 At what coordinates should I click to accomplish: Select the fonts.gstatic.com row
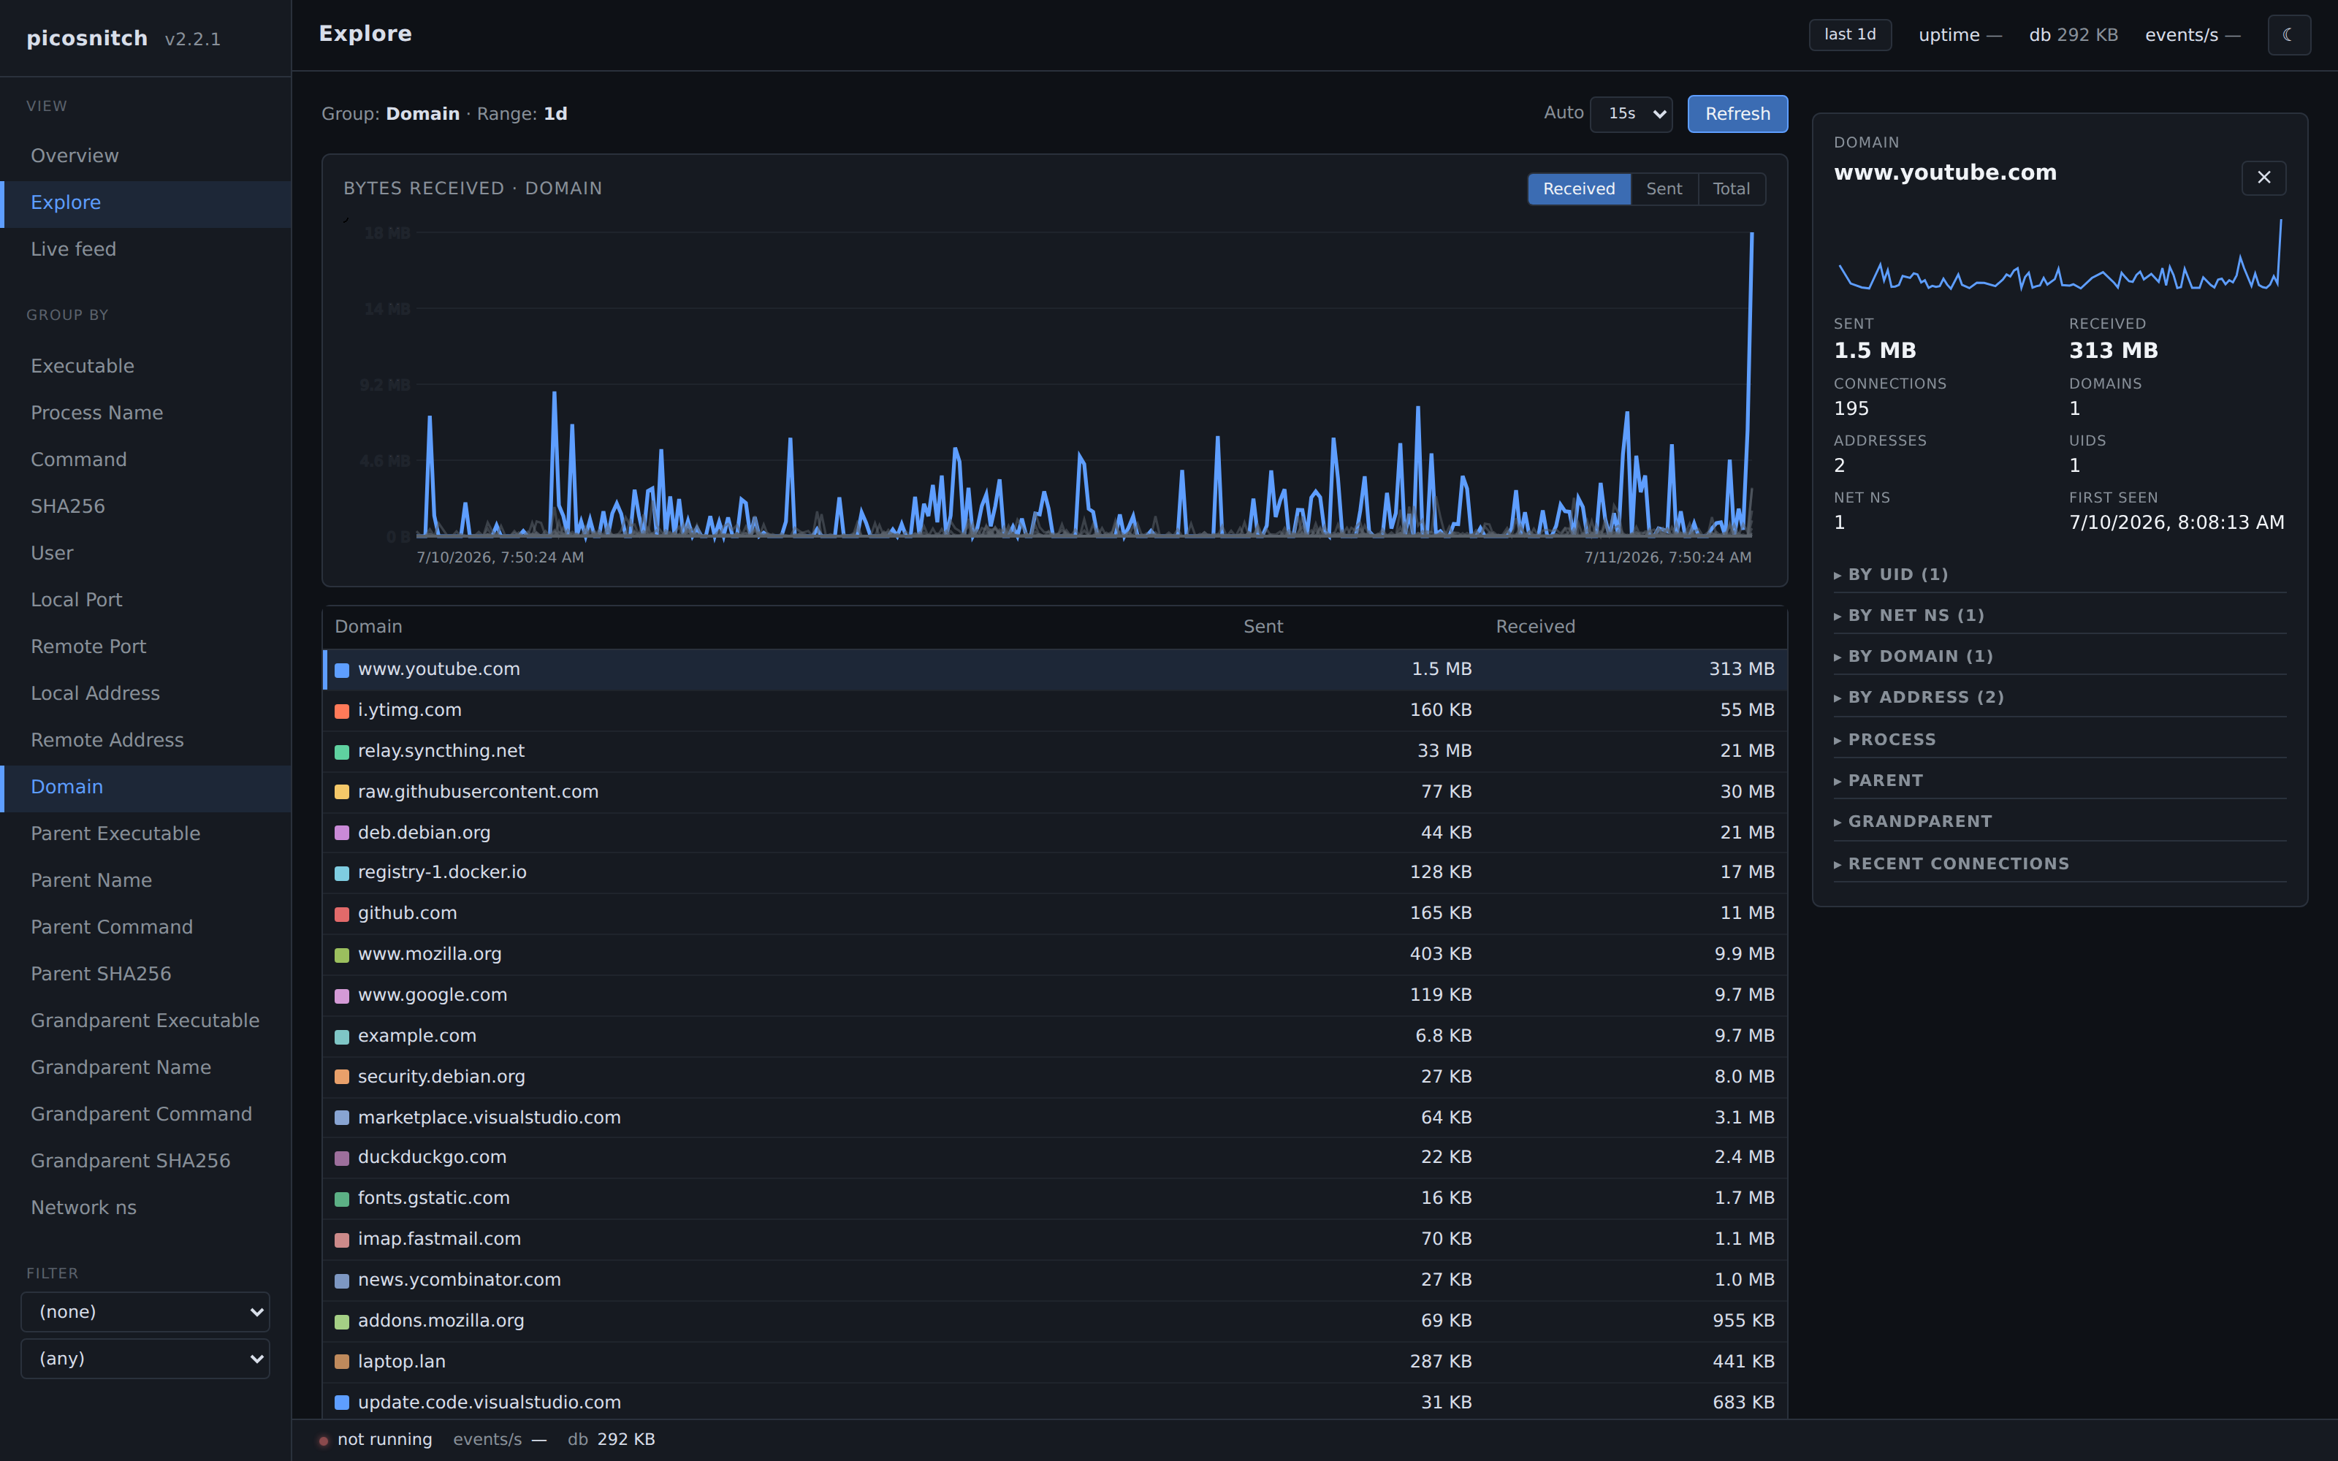pos(1054,1198)
